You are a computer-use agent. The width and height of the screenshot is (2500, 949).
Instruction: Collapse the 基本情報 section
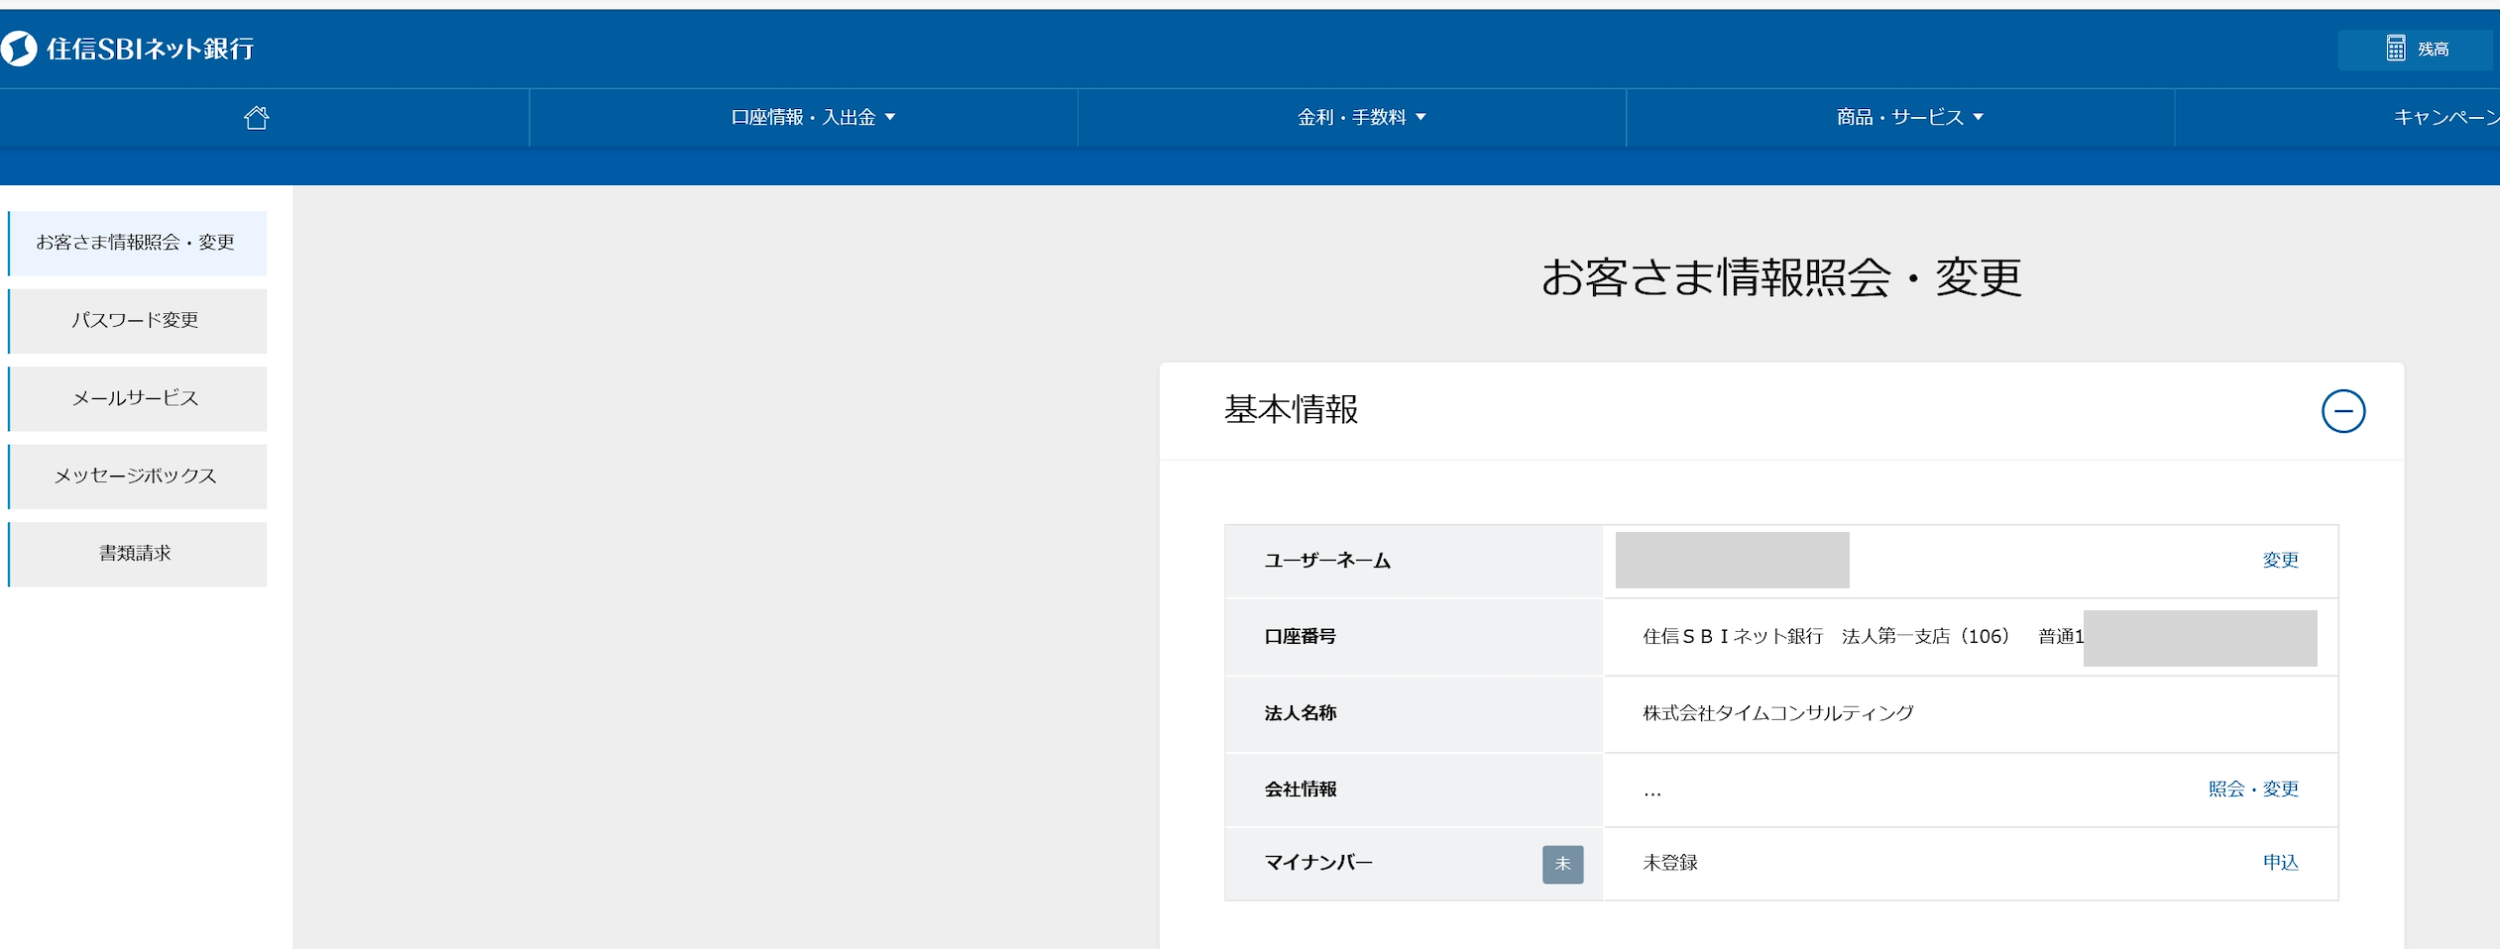click(x=2343, y=411)
